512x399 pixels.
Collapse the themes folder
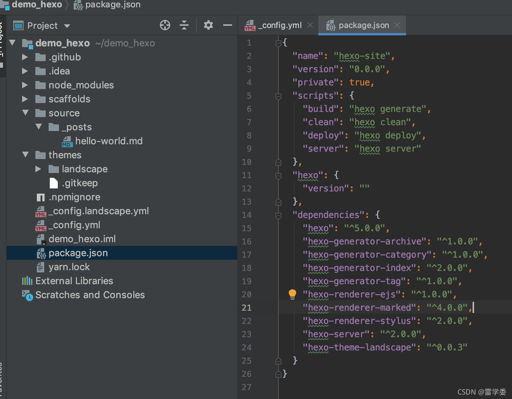tap(25, 155)
